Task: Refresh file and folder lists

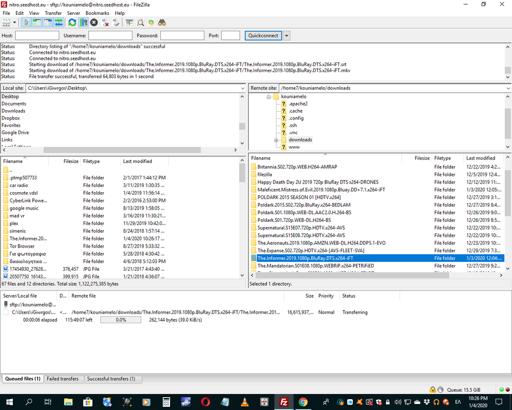Action: (x=72, y=23)
